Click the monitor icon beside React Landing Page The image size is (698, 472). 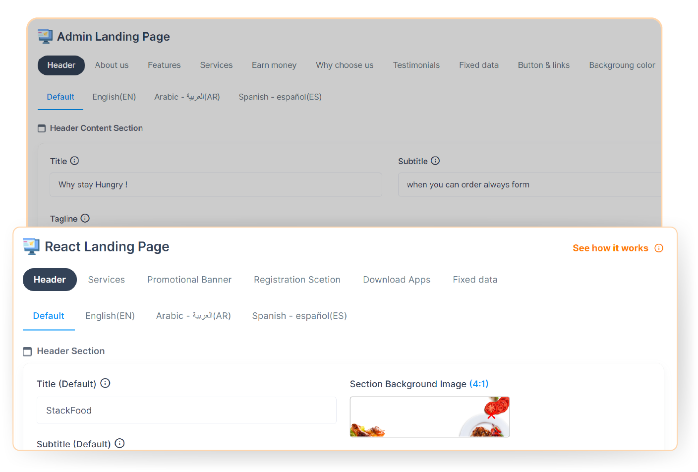pyautogui.click(x=31, y=246)
